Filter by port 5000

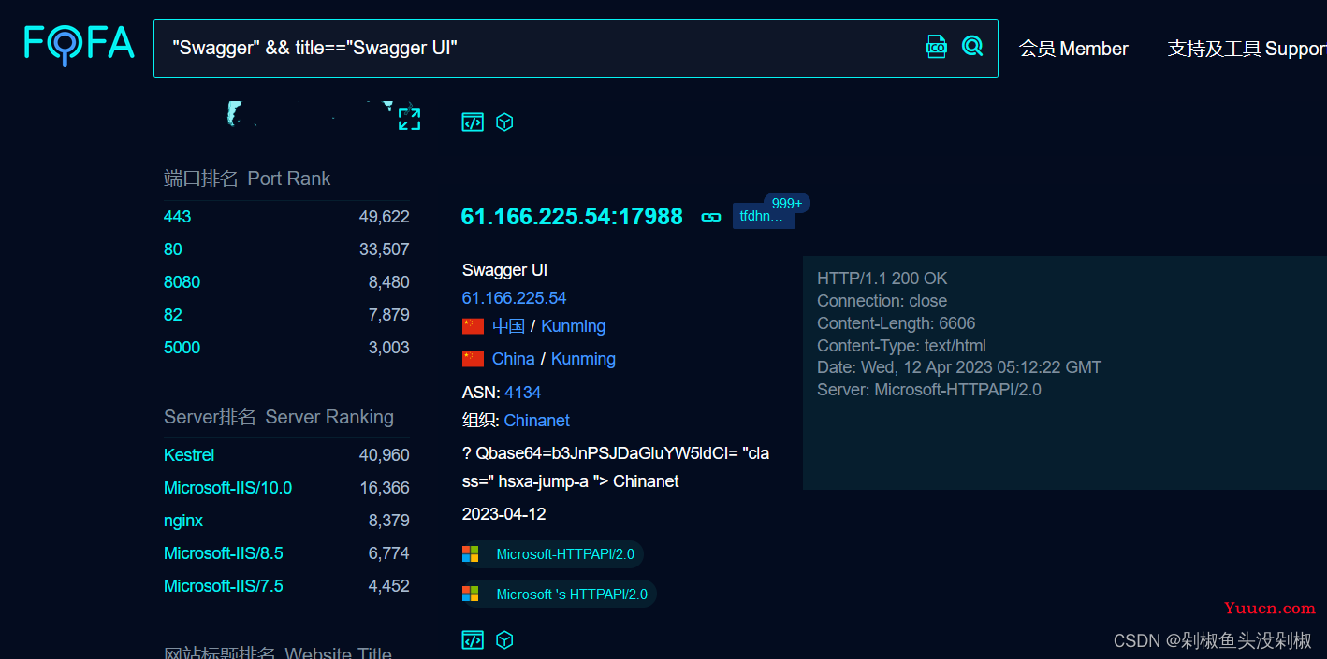(182, 348)
